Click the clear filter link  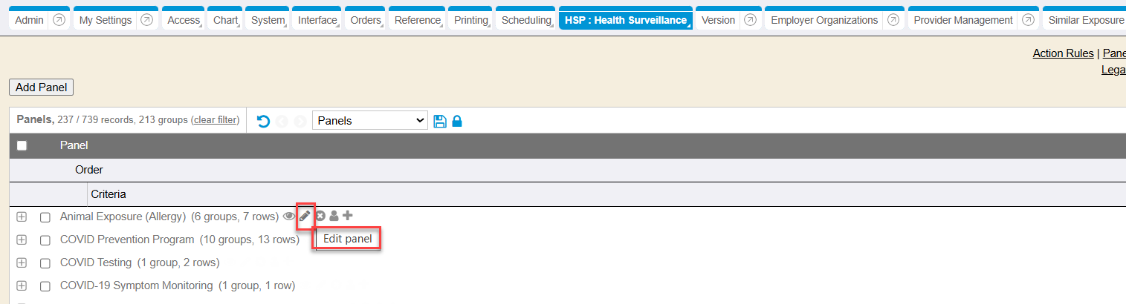(x=216, y=120)
